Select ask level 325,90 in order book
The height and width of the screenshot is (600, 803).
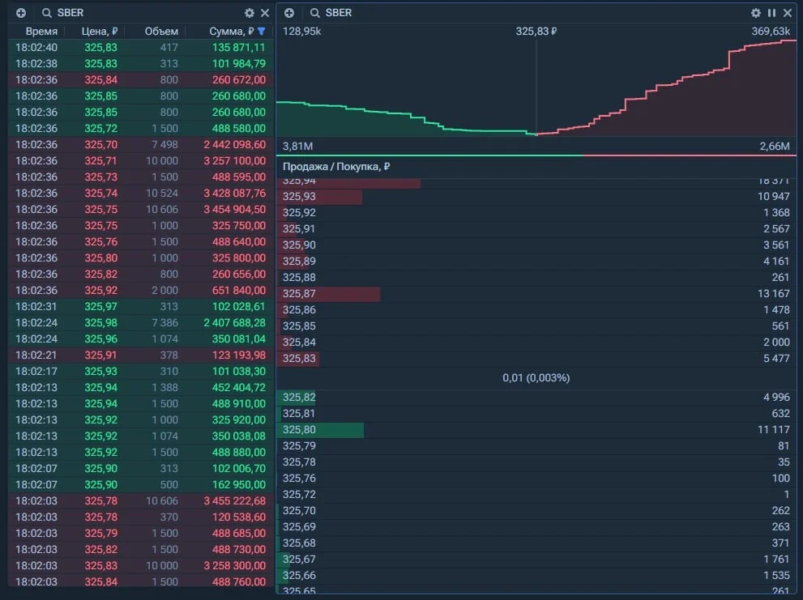pyautogui.click(x=536, y=245)
